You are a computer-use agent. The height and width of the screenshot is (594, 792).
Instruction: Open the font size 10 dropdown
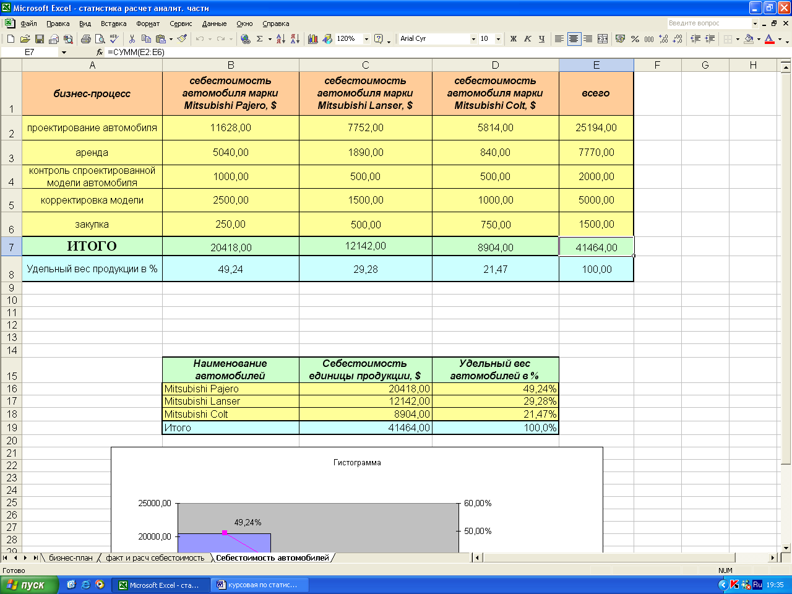point(498,39)
